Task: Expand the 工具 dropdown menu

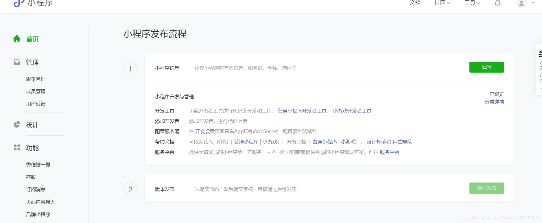Action: (472, 3)
